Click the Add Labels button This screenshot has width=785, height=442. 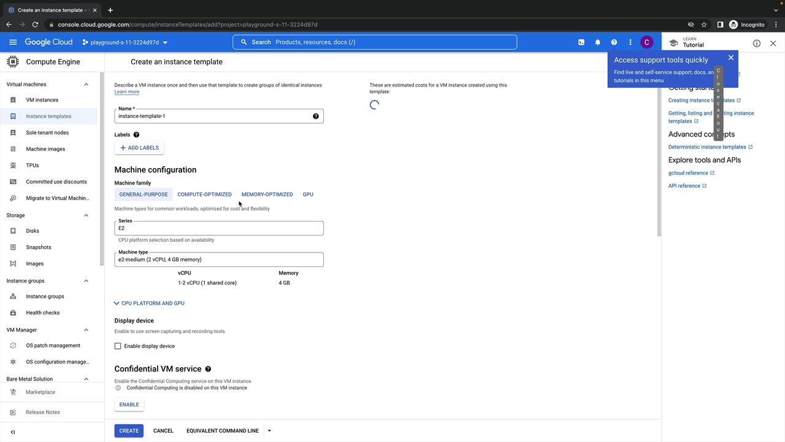[x=139, y=148]
